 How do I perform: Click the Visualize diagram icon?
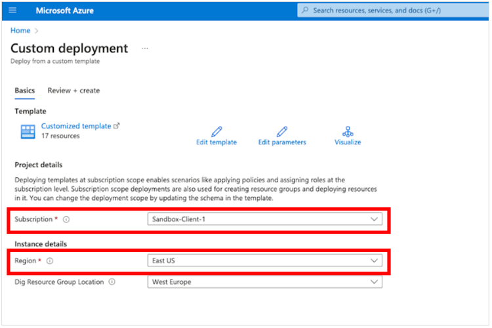(348, 131)
